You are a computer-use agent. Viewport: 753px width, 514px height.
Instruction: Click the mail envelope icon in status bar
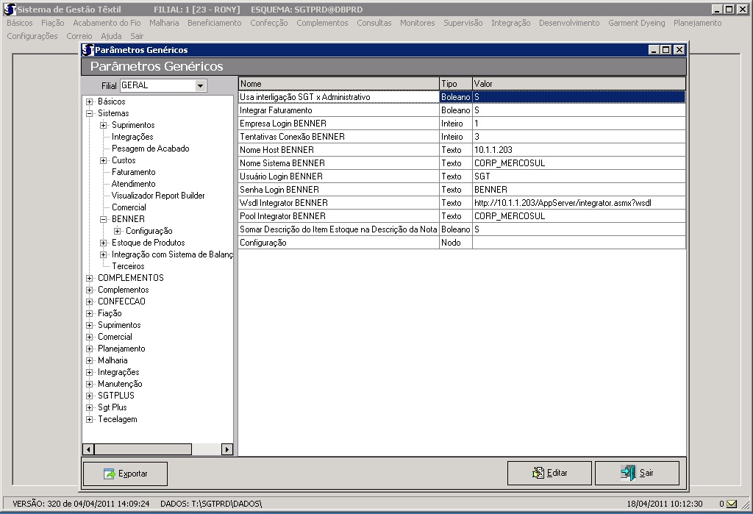(x=732, y=504)
